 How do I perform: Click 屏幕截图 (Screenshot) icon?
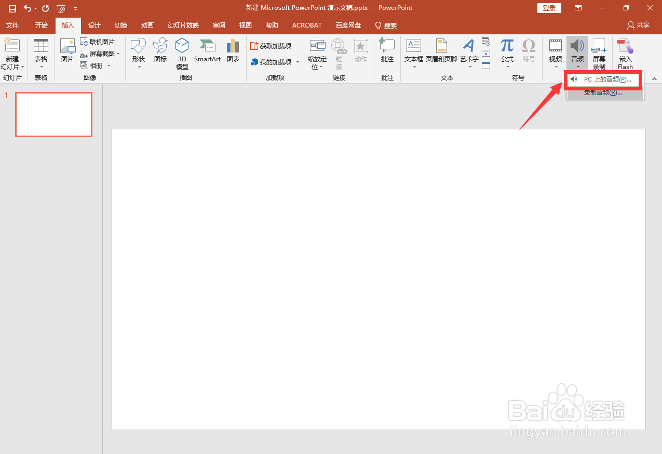84,54
